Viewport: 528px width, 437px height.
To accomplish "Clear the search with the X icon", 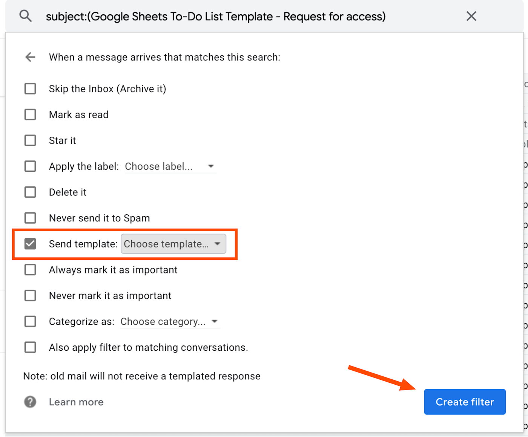I will click(x=471, y=16).
